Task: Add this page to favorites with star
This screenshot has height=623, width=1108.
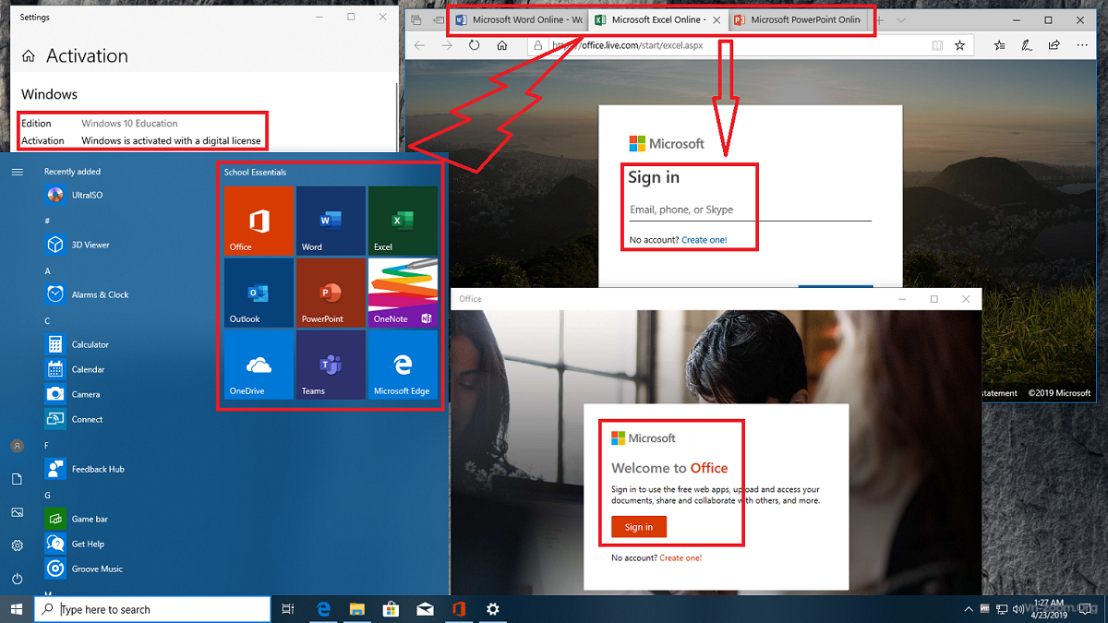Action: [x=959, y=45]
